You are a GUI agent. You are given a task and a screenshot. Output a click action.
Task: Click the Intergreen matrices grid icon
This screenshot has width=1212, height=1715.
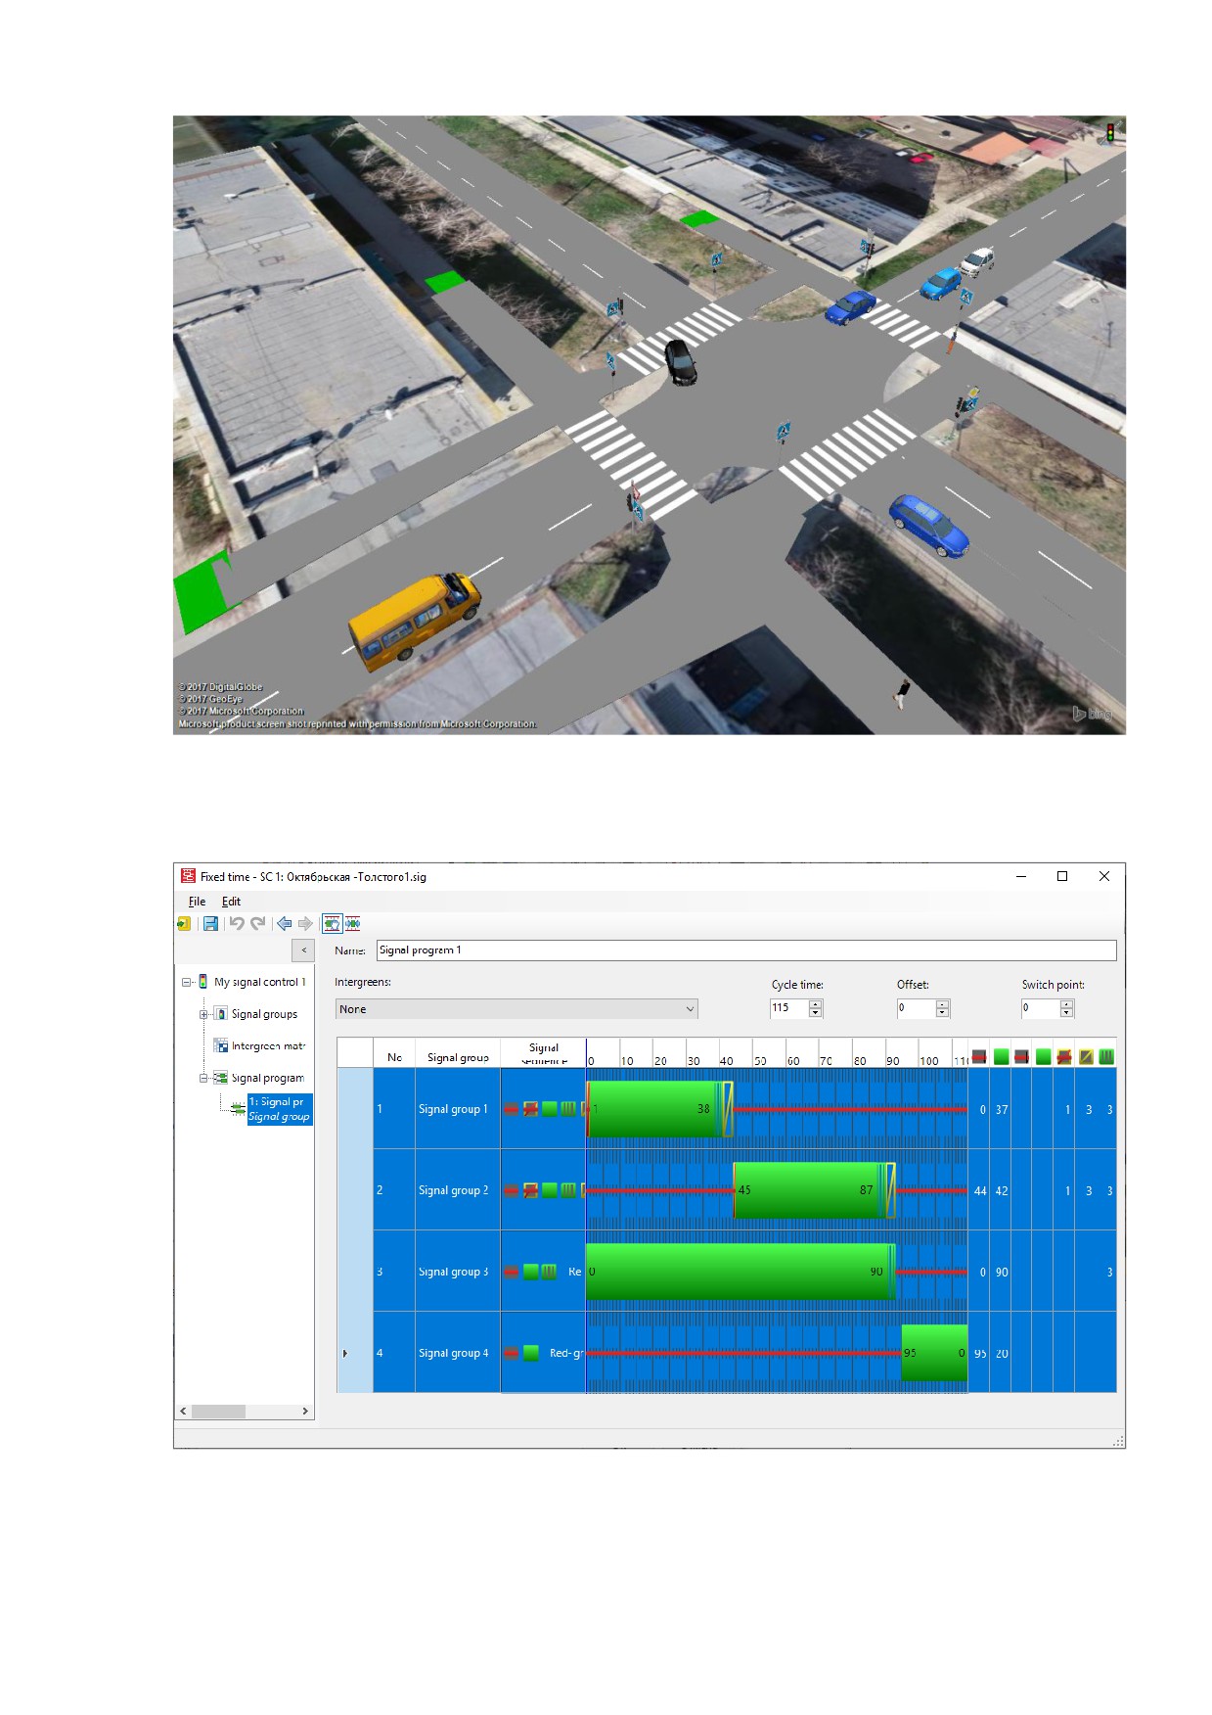(221, 1045)
